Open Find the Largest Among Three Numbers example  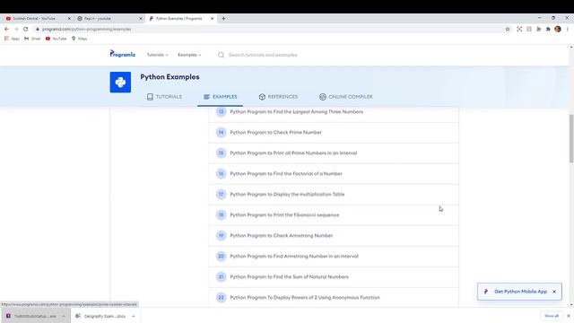coord(334,112)
